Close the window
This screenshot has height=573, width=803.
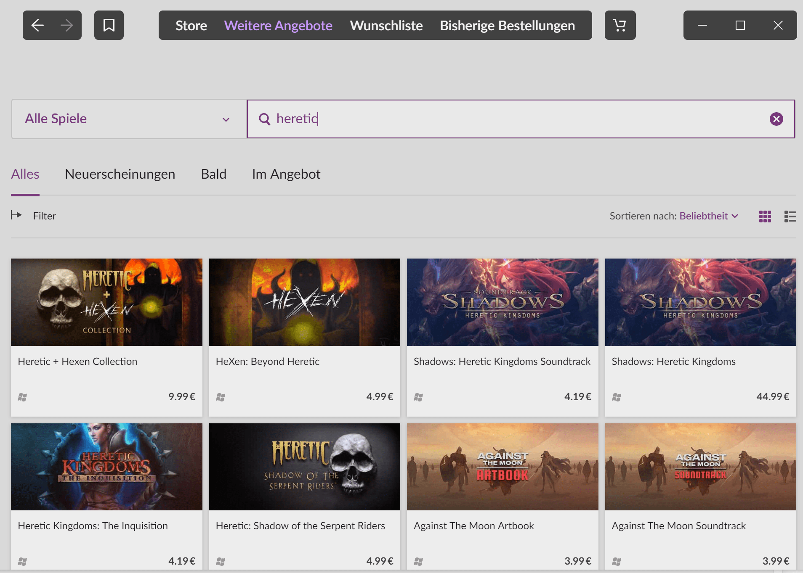pos(778,25)
